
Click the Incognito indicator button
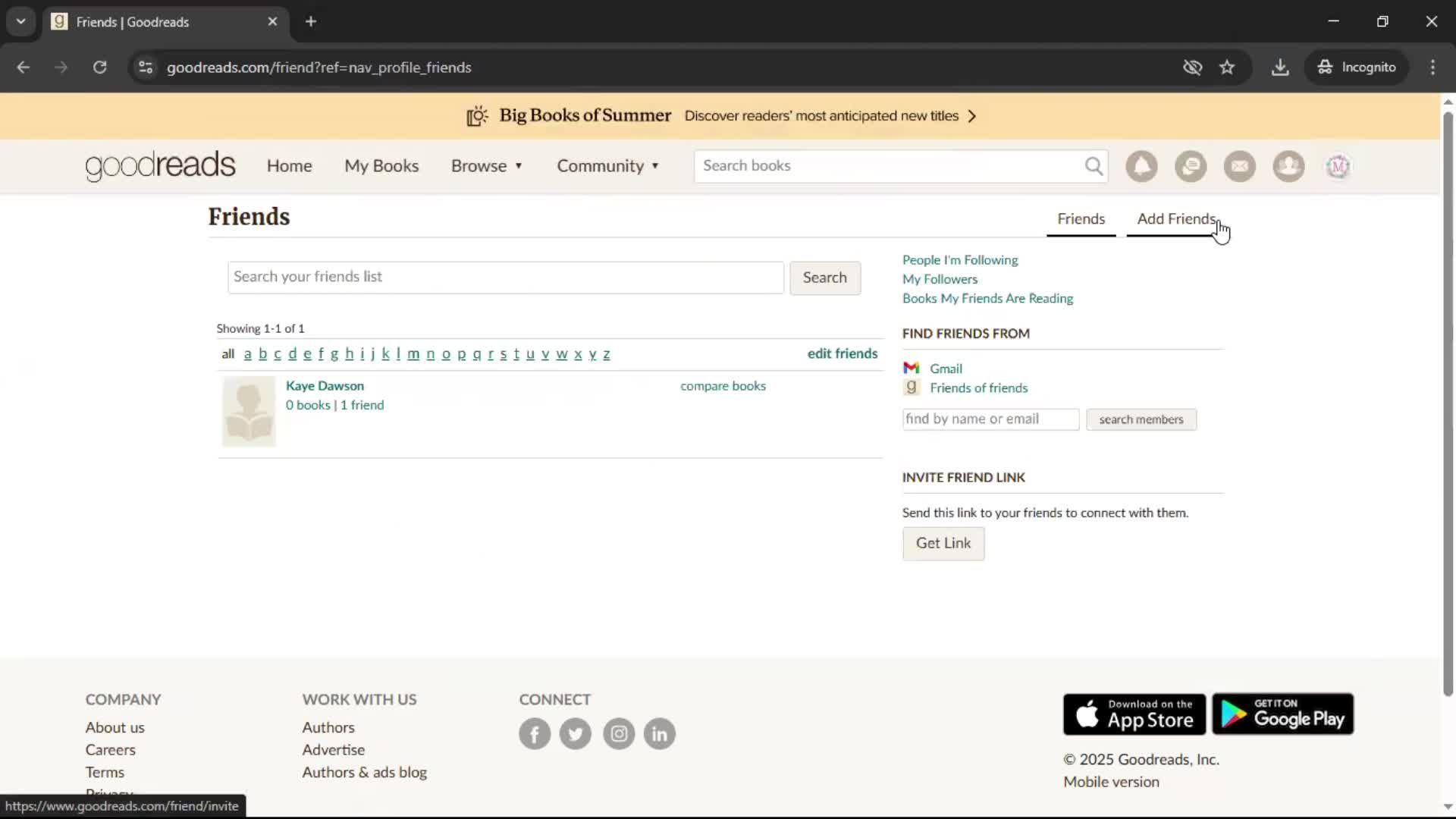pyautogui.click(x=1357, y=67)
